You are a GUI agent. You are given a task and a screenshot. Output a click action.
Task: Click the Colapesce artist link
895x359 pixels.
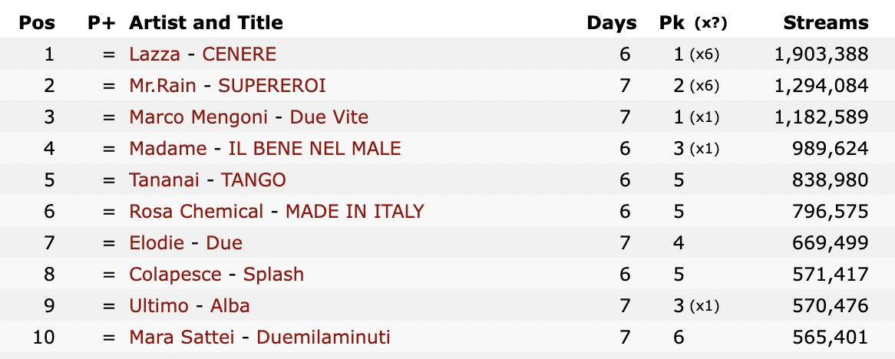[x=175, y=274]
